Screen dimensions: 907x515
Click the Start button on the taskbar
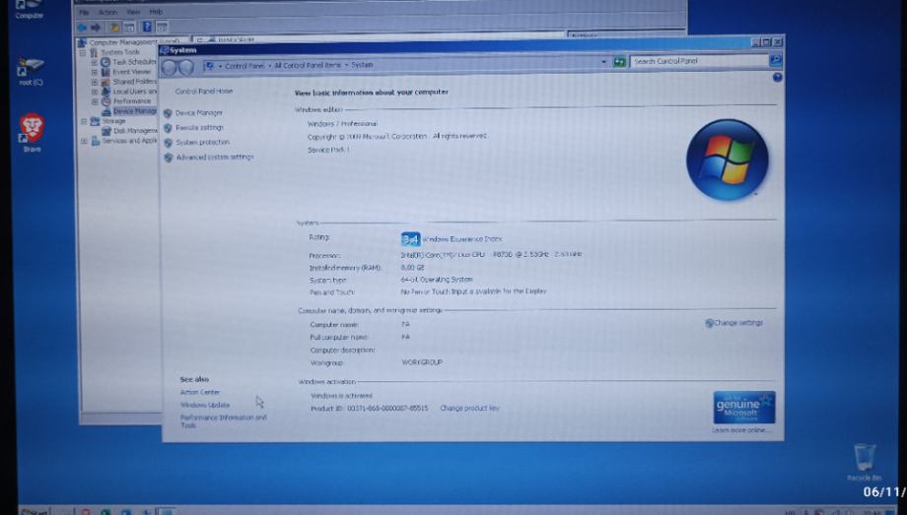35,511
